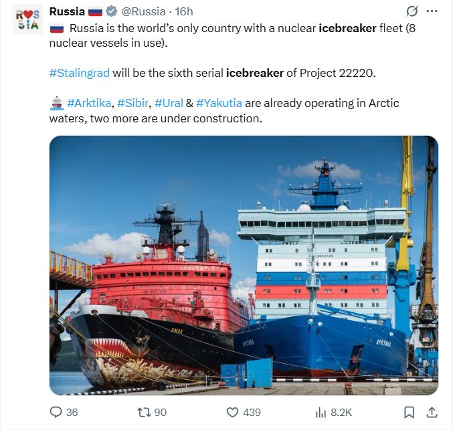Open the #Arktika hashtag
The height and width of the screenshot is (430, 453).
click(x=89, y=103)
